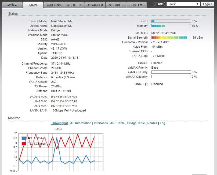Click the airMAX status Enabled
This screenshot has width=217, height=175.
[x=157, y=63]
